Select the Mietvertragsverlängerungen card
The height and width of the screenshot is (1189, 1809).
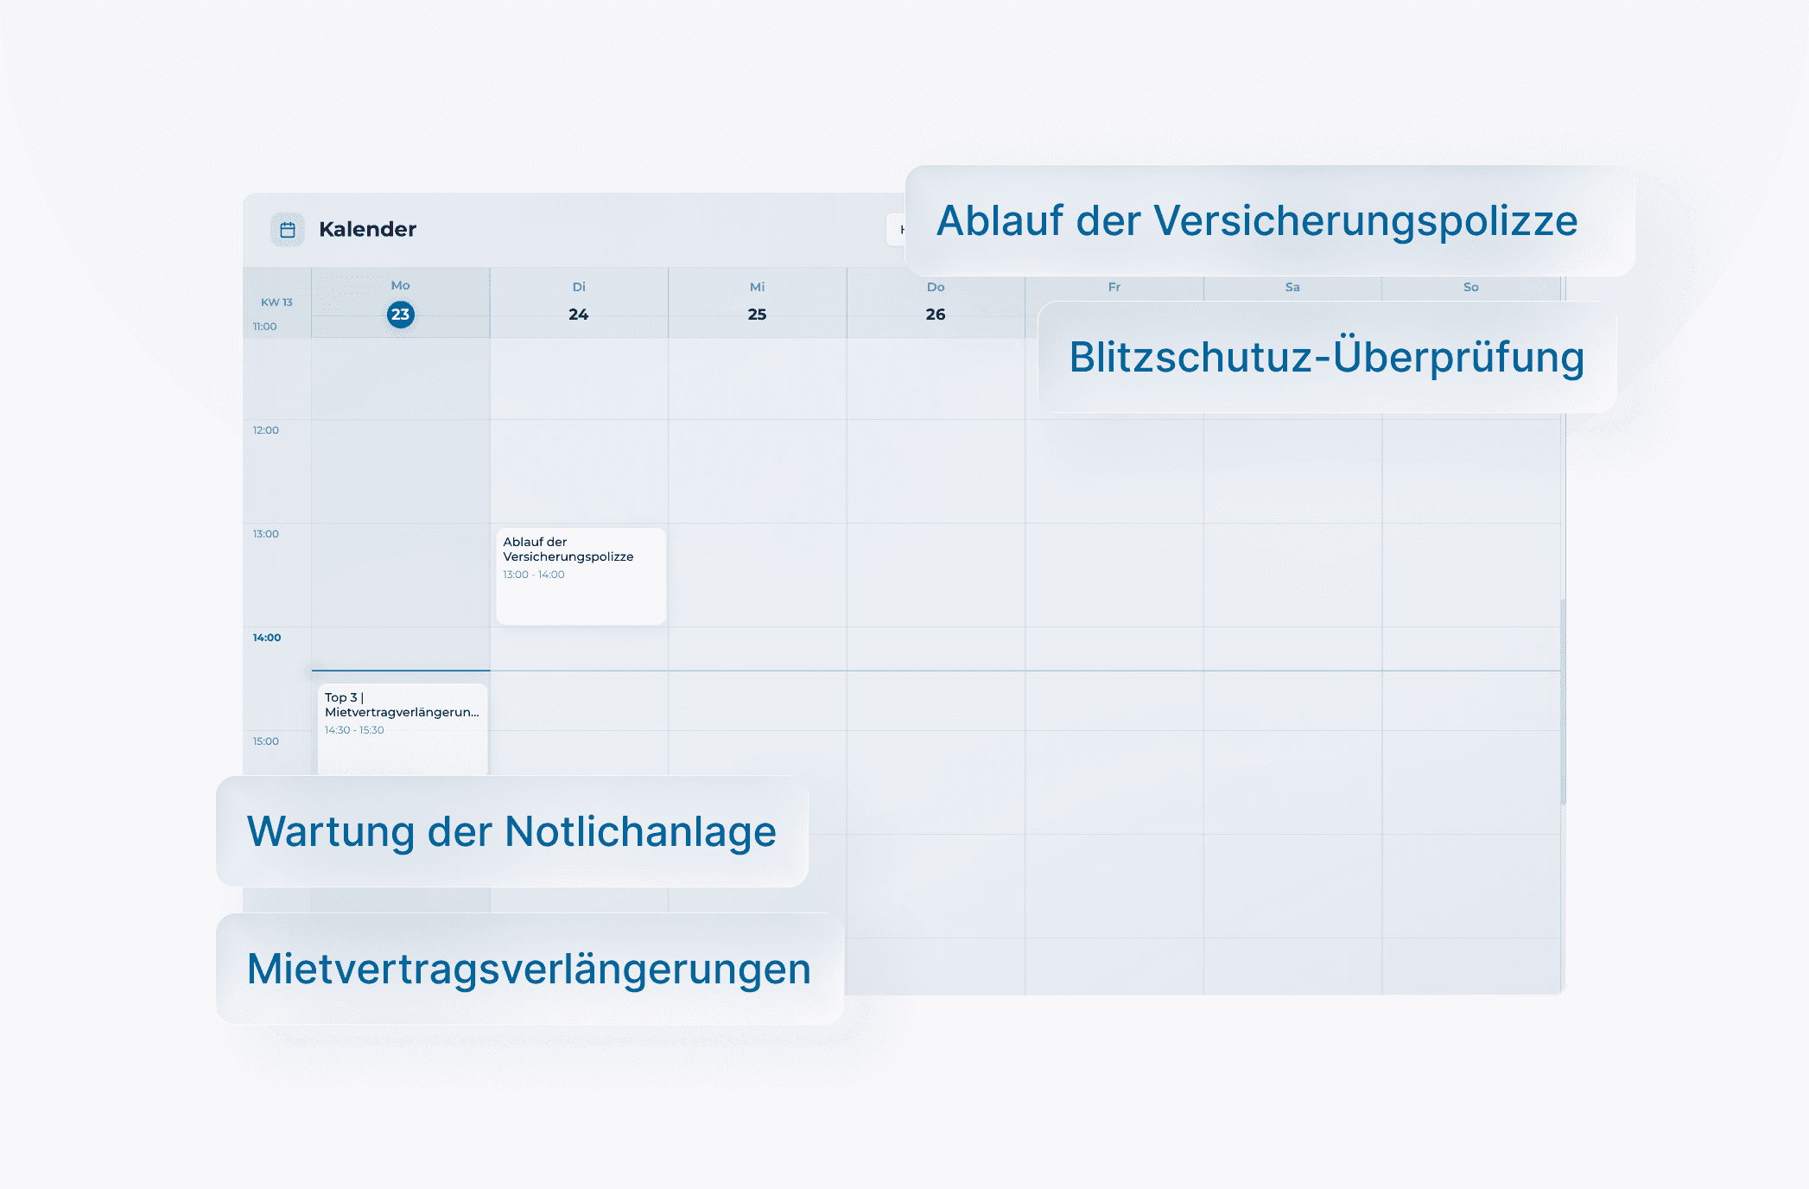tap(529, 969)
